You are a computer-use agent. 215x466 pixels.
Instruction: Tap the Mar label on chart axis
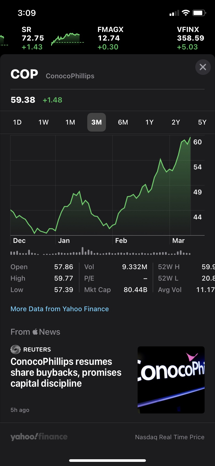[x=179, y=241]
